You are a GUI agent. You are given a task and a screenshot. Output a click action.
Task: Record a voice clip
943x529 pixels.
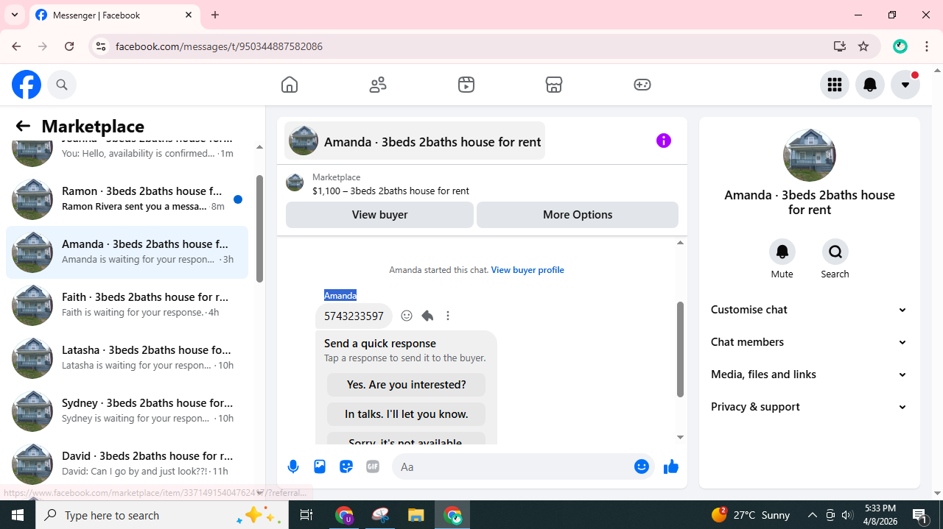(x=293, y=466)
